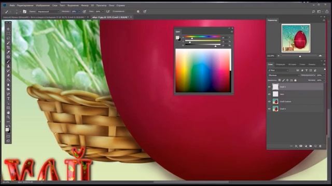332x186 pixels.
Task: Select the Brush tool in the toolbox
Action: click(x=8, y=61)
